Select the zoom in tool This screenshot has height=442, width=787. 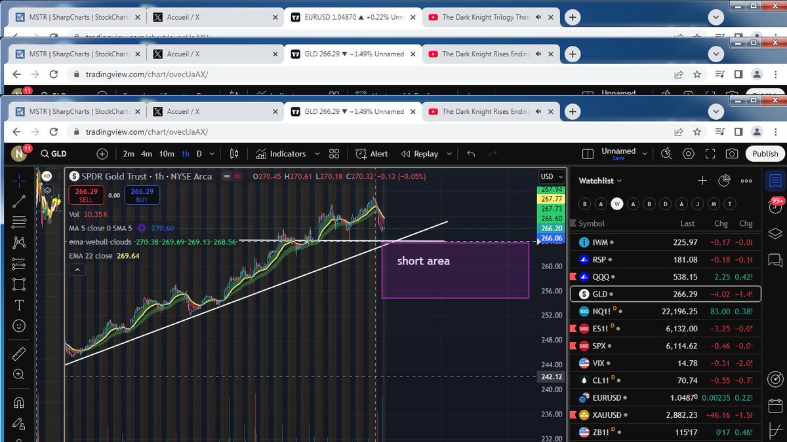point(19,375)
